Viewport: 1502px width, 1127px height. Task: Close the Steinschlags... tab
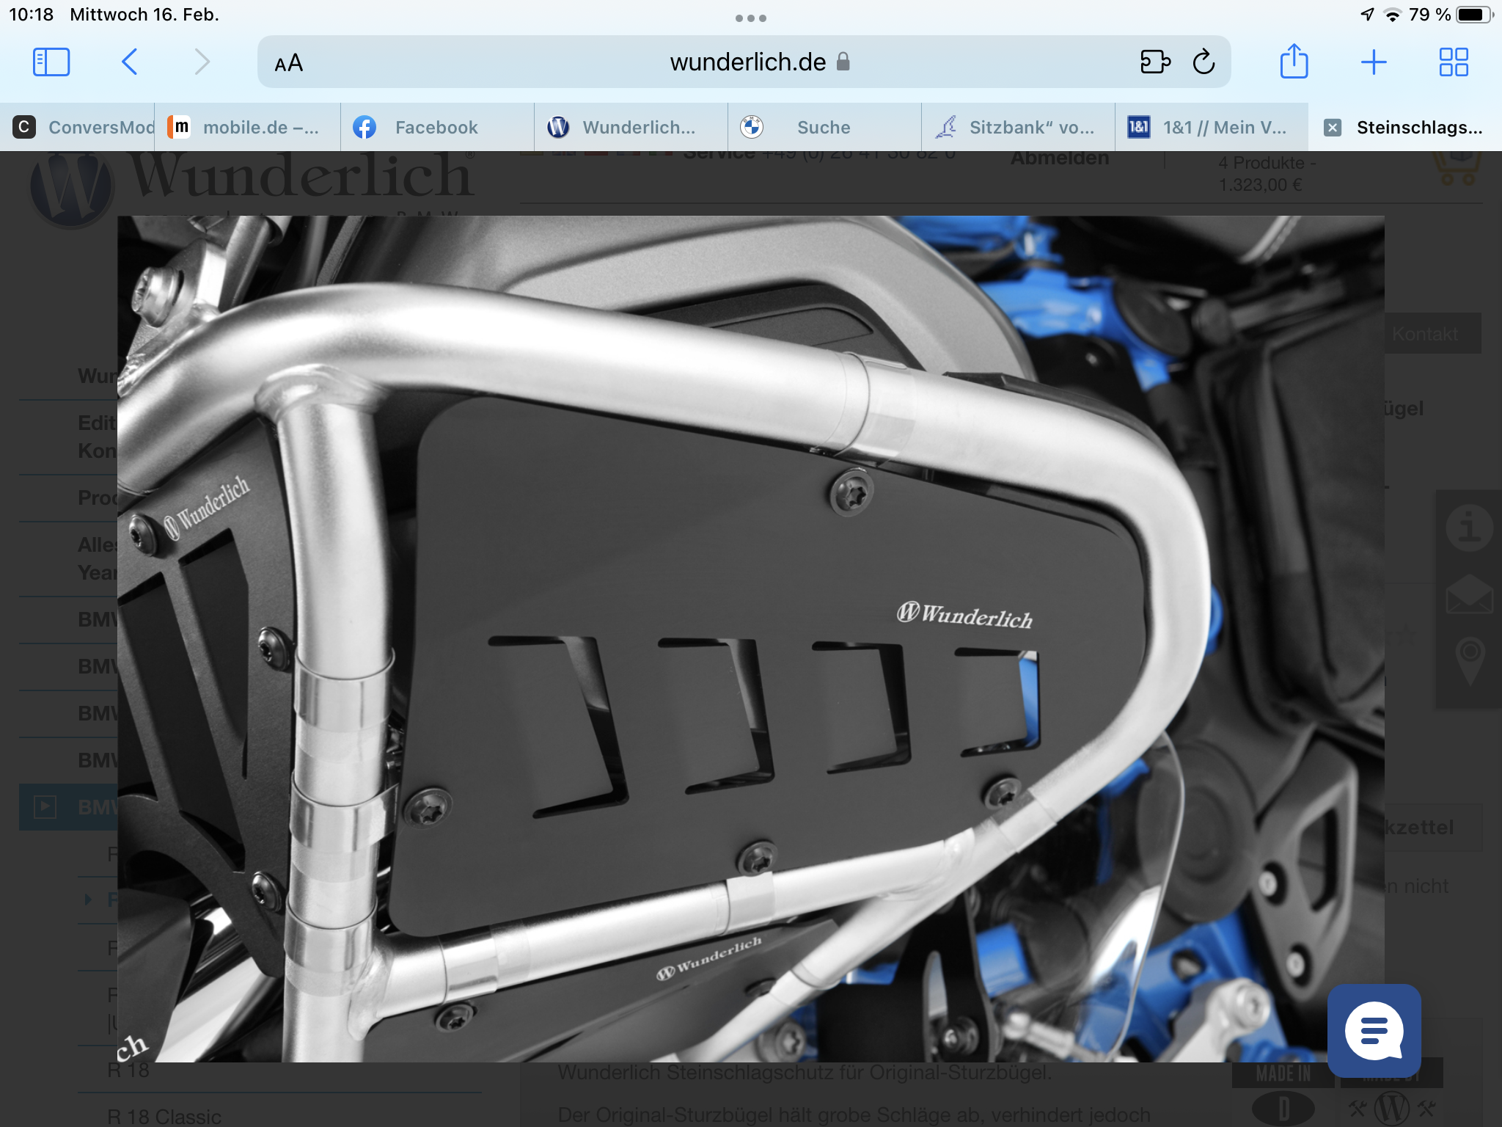pyautogui.click(x=1333, y=128)
